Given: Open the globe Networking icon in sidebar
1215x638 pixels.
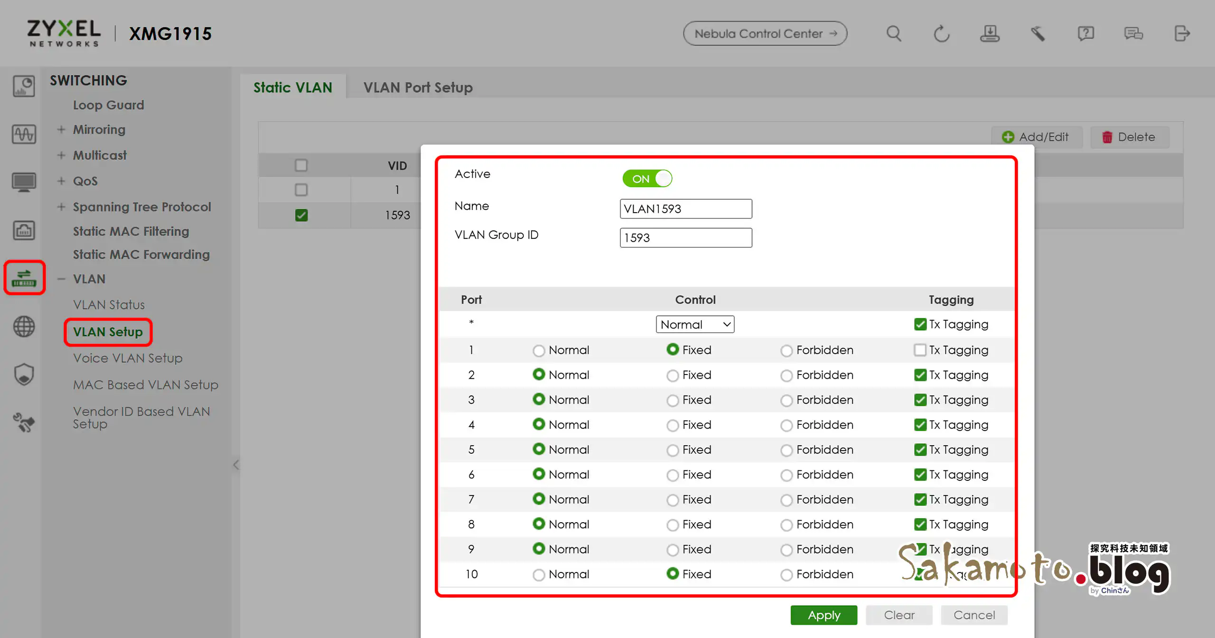Looking at the screenshot, I should pos(24,327).
